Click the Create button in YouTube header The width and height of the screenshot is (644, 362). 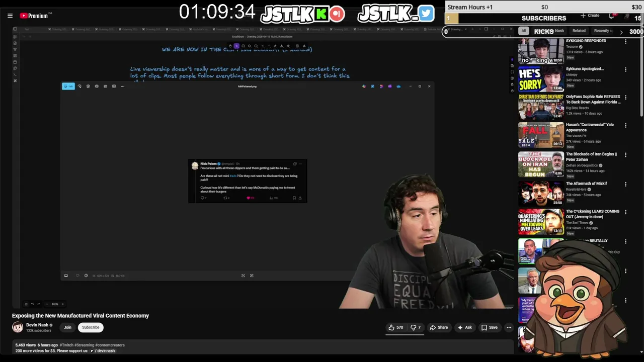[x=590, y=16]
